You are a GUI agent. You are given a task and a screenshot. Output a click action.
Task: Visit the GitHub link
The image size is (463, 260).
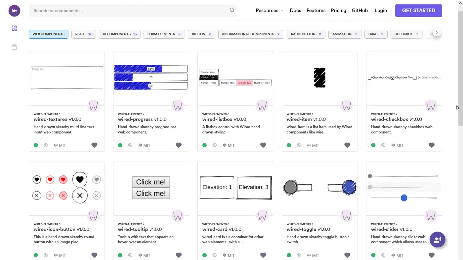[360, 11]
